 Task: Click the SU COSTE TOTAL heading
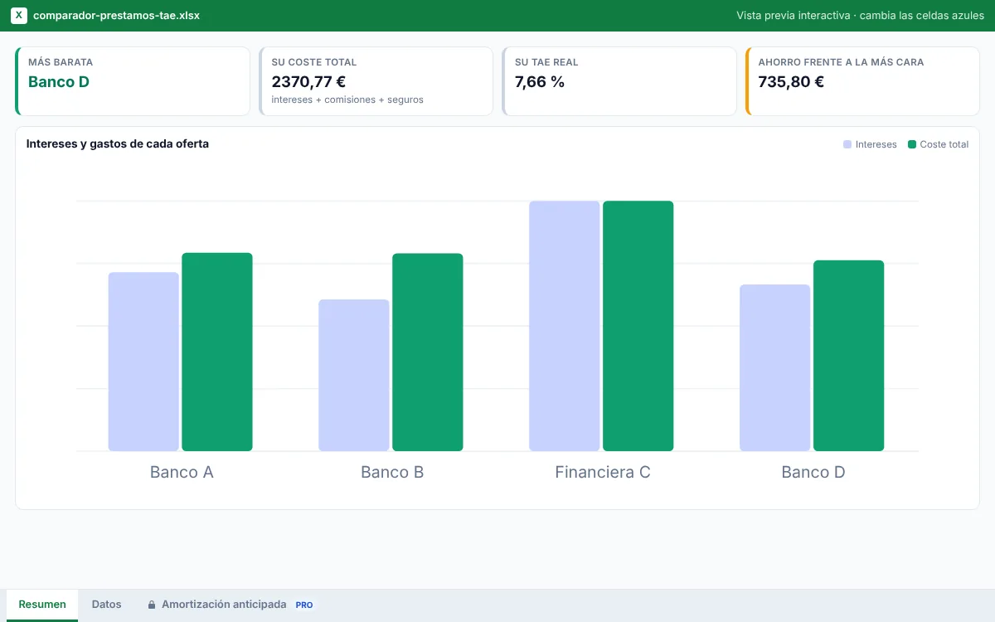tap(314, 62)
